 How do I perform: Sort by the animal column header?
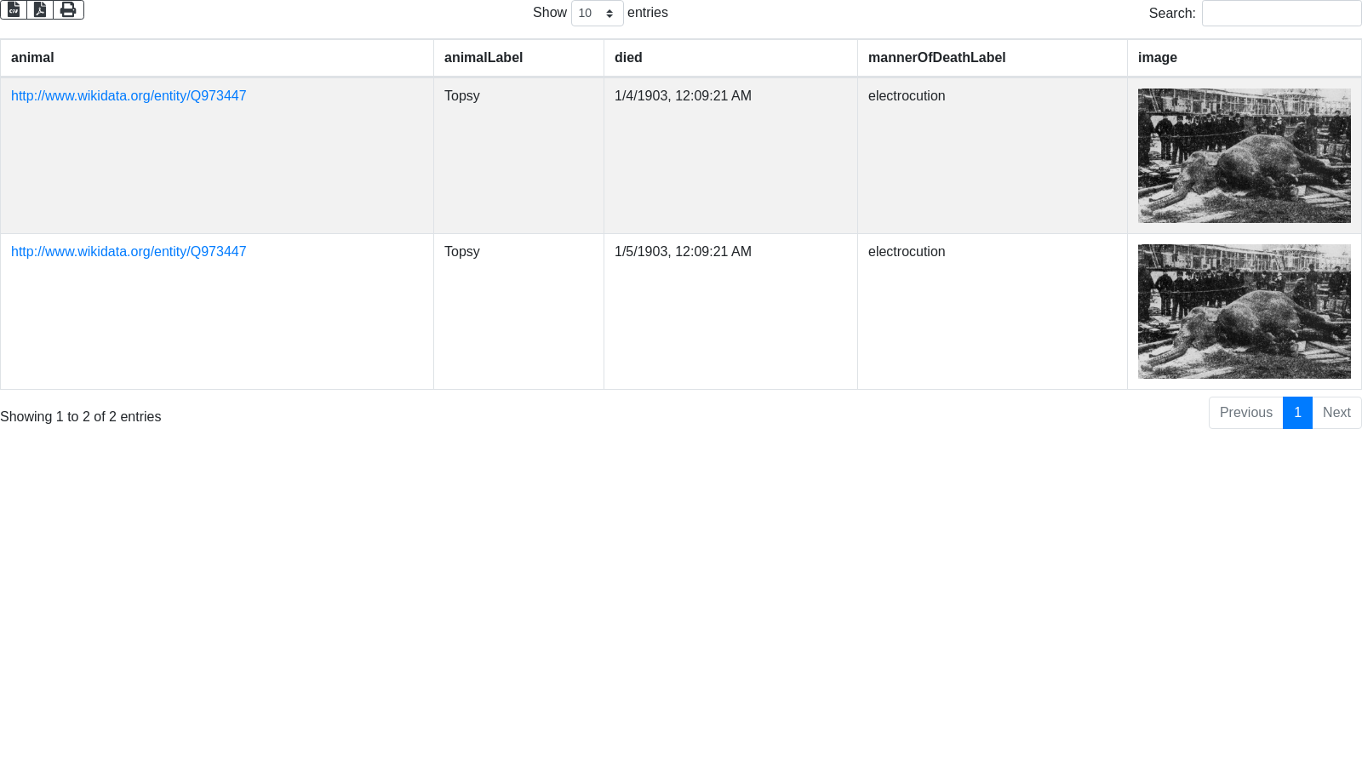[32, 58]
